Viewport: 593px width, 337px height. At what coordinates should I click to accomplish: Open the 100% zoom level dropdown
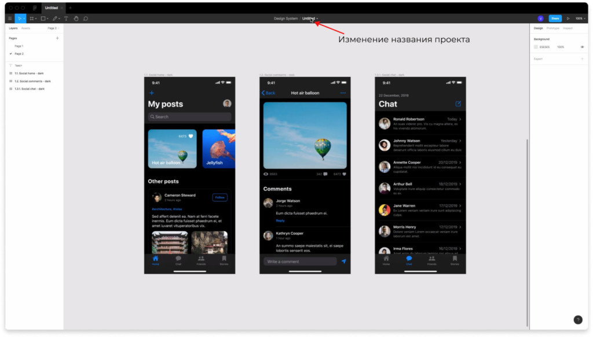pos(580,19)
